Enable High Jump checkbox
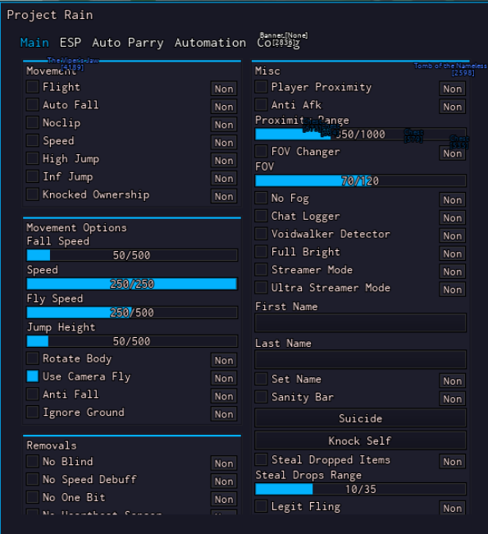The image size is (488, 534). (x=32, y=158)
